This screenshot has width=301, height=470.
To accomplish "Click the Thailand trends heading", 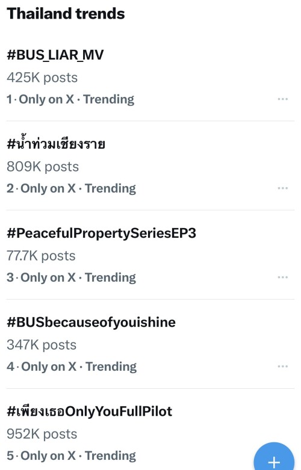I will tap(66, 13).
